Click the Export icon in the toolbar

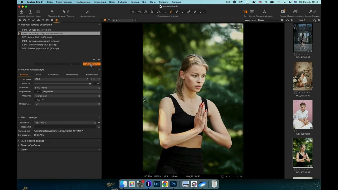pyautogui.click(x=30, y=12)
